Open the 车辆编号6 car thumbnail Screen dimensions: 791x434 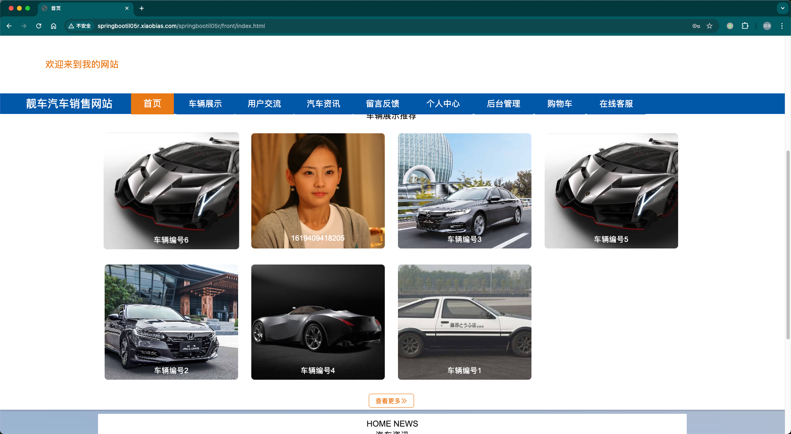point(171,191)
